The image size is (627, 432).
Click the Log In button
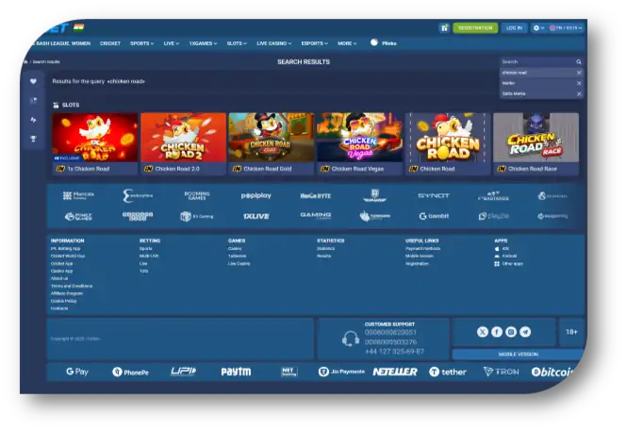514,28
